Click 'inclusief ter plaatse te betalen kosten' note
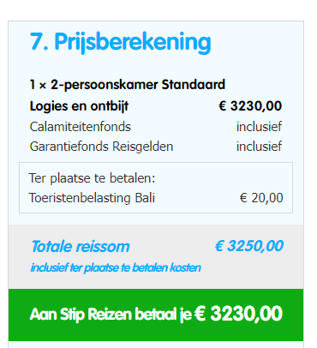The width and height of the screenshot is (317, 348). 116,267
